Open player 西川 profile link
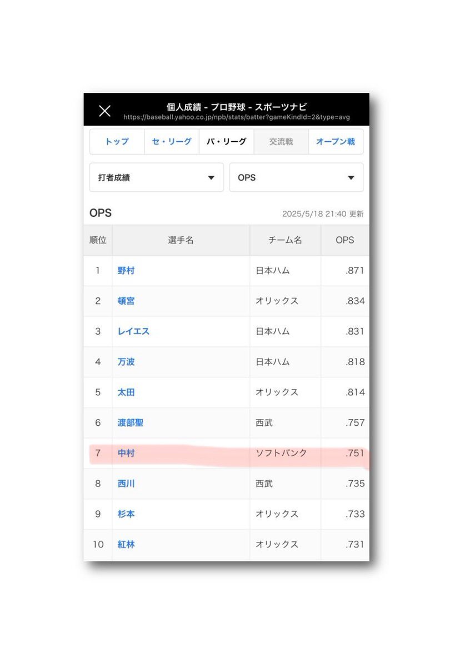Viewport: 455px width, 667px height. [126, 484]
